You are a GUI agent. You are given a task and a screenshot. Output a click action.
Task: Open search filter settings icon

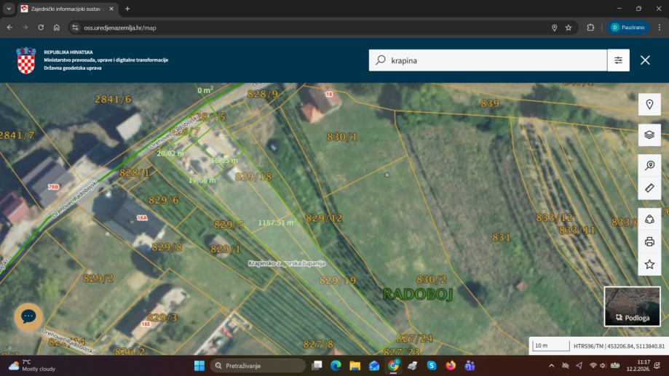coord(618,60)
